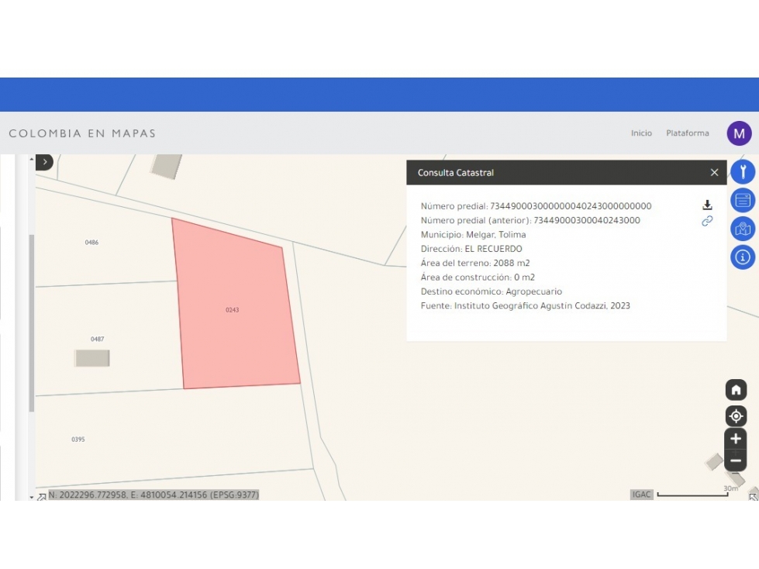Open the layers list panel icon
Screen dimensions: 759x569
pos(743,200)
